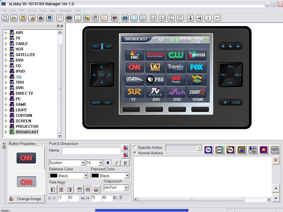This screenshot has width=283, height=212.
Task: Click the New file toolbar icon
Action: click(5, 18)
